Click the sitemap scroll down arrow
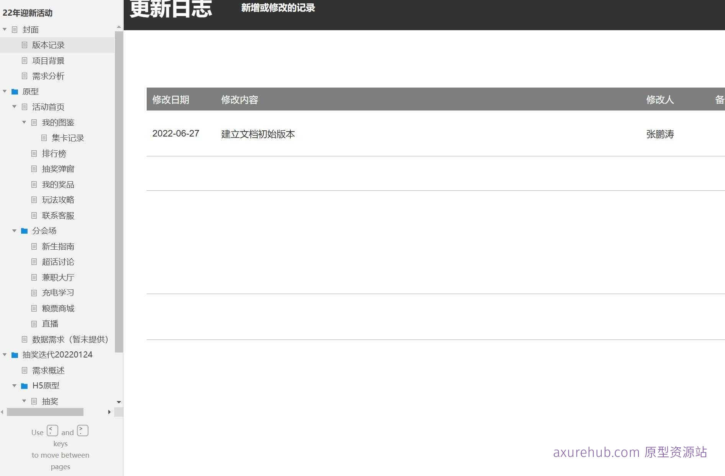Viewport: 725px width, 476px height. (119, 402)
